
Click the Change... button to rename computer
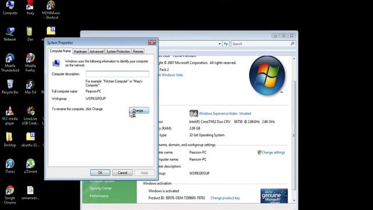139,110
